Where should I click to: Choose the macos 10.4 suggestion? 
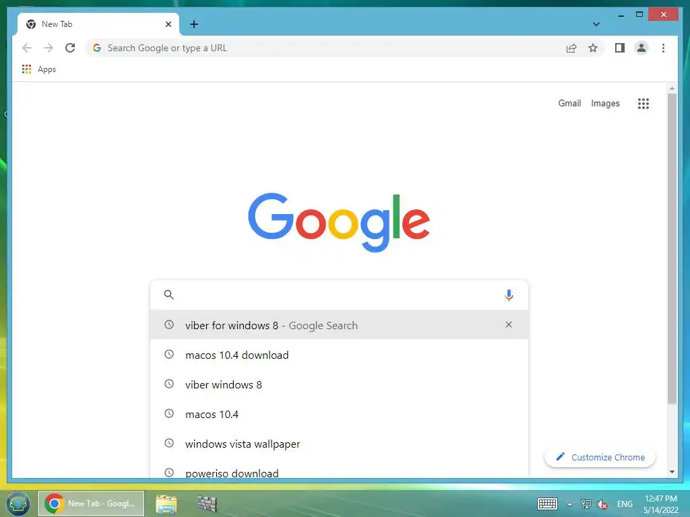tap(339, 414)
